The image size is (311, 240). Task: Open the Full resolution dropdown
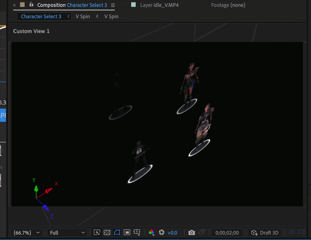coord(67,233)
